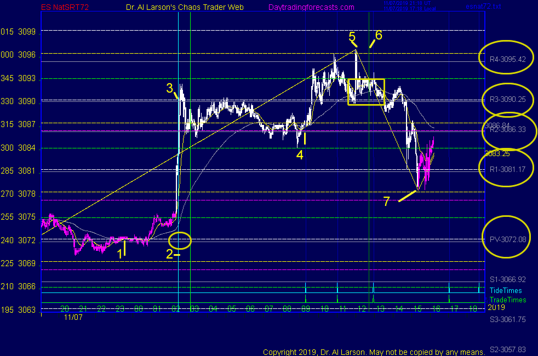
Task: Select the R2-3086.33 circled level
Action: pos(507,130)
